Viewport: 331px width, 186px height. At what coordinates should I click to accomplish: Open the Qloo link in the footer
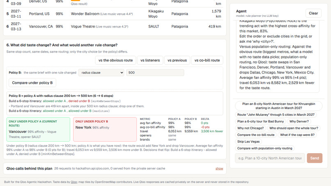click(x=74, y=182)
